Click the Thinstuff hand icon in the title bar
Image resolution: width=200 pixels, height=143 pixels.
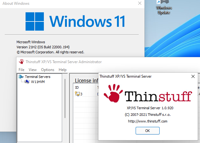pyautogui.click(x=21, y=62)
